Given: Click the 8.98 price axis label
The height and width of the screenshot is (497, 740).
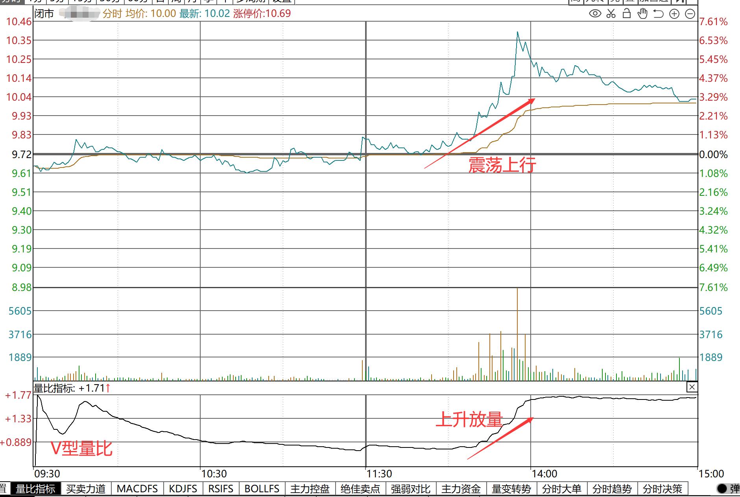Looking at the screenshot, I should [x=22, y=287].
